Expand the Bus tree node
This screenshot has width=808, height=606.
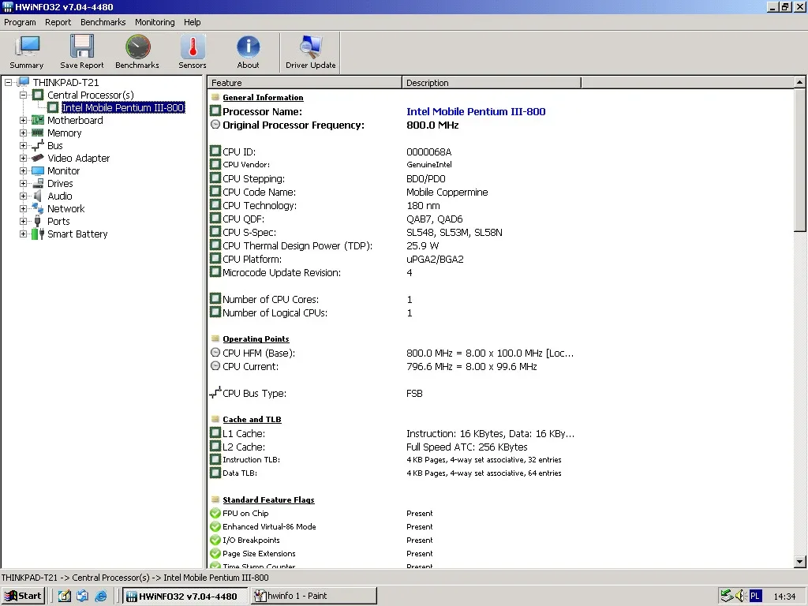[x=23, y=145]
